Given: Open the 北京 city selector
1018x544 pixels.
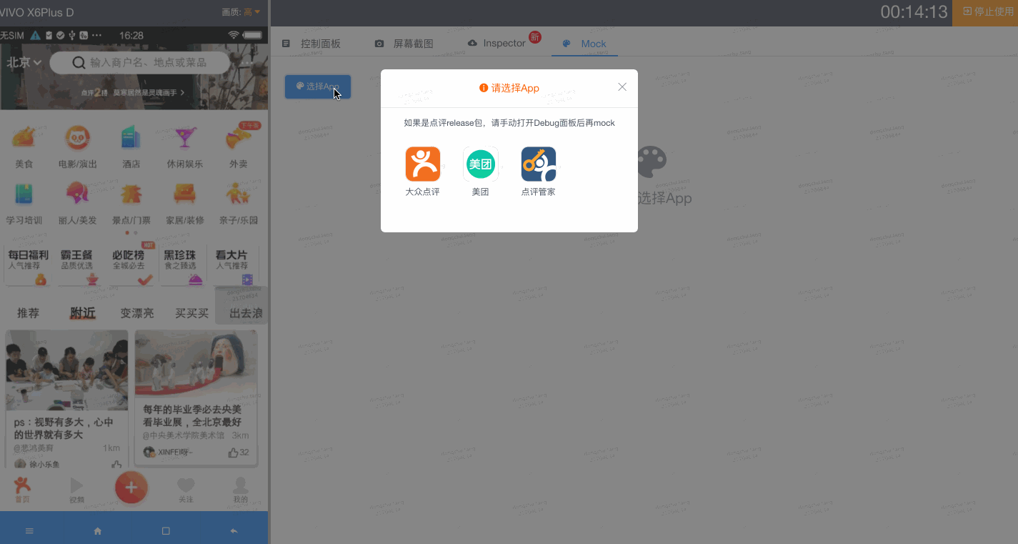Looking at the screenshot, I should (24, 63).
